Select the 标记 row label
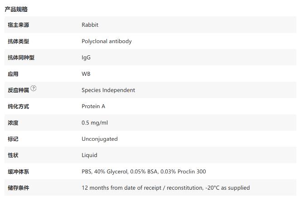 pos(13,139)
